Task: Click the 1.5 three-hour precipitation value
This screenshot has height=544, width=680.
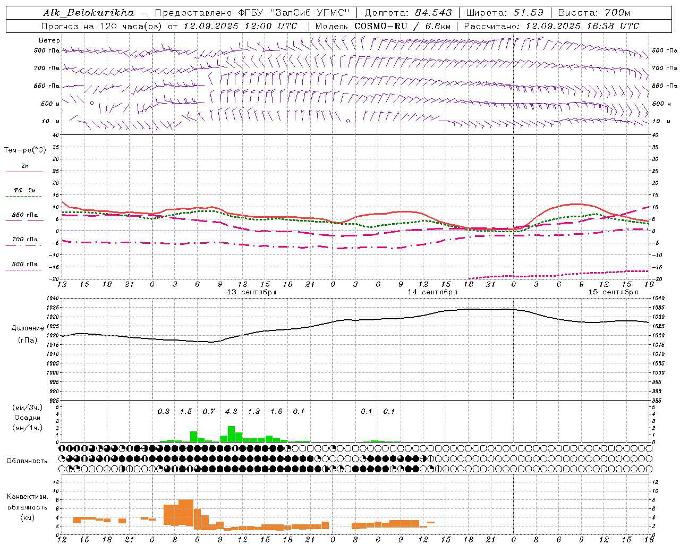Action: (x=186, y=411)
